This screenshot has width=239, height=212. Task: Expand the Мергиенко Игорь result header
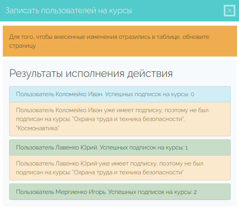[x=120, y=192]
